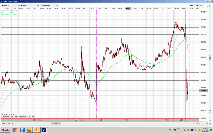Screen dimensions: 213x133
Task: Click the horizontal zoom in plus icon
Action: (207, 123)
